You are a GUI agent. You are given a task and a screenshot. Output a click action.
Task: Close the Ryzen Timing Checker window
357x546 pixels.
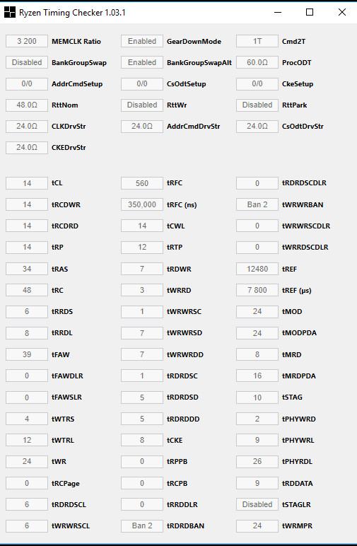pos(341,12)
